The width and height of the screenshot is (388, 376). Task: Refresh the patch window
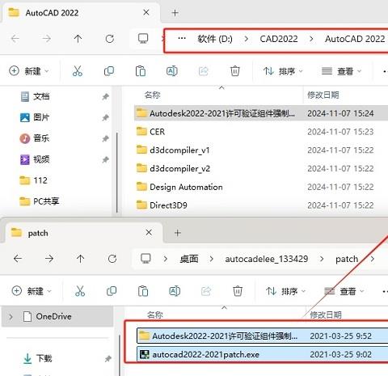112,259
